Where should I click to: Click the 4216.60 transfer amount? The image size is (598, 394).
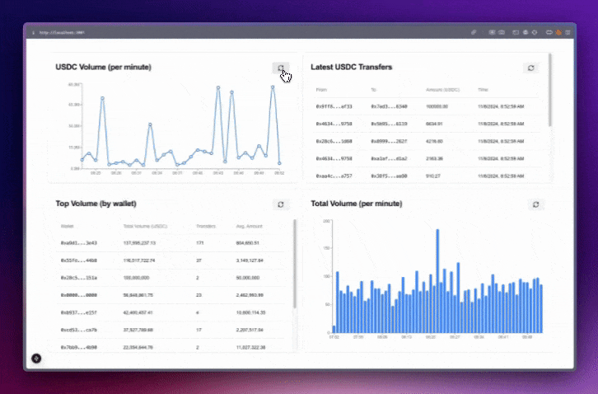(x=434, y=141)
